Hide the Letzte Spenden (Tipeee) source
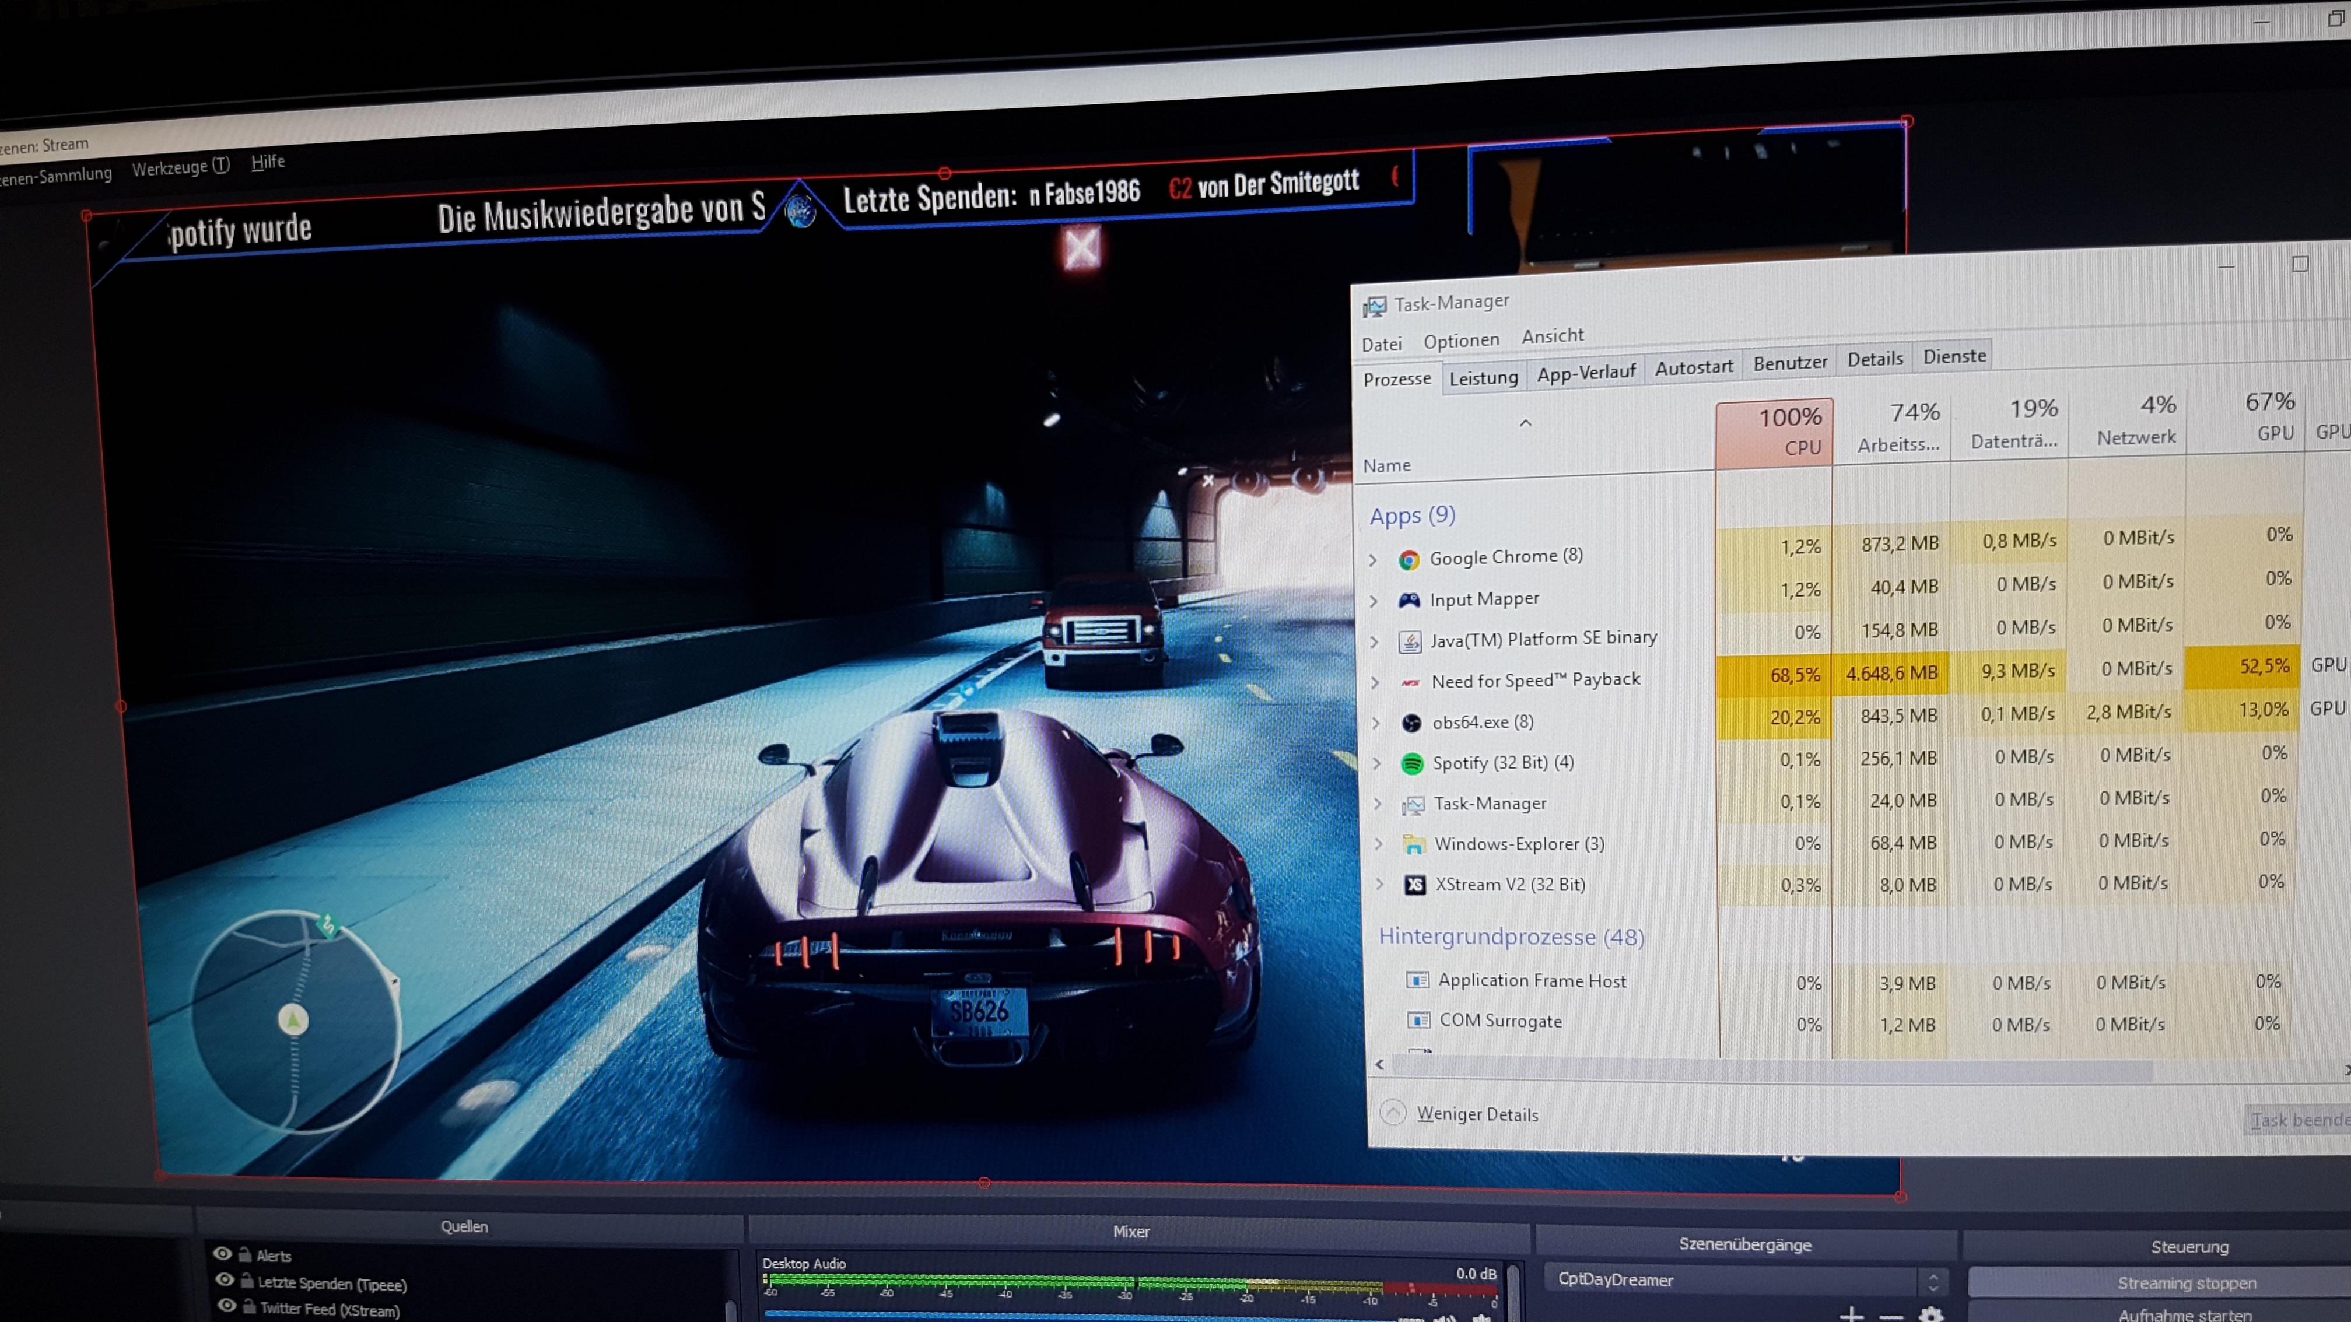 [225, 1280]
